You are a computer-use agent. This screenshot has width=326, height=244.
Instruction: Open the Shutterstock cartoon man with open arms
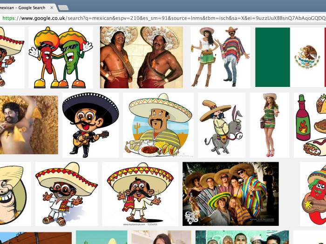pos(140,194)
